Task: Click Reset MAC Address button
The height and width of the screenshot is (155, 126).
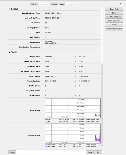Action: tap(114, 17)
